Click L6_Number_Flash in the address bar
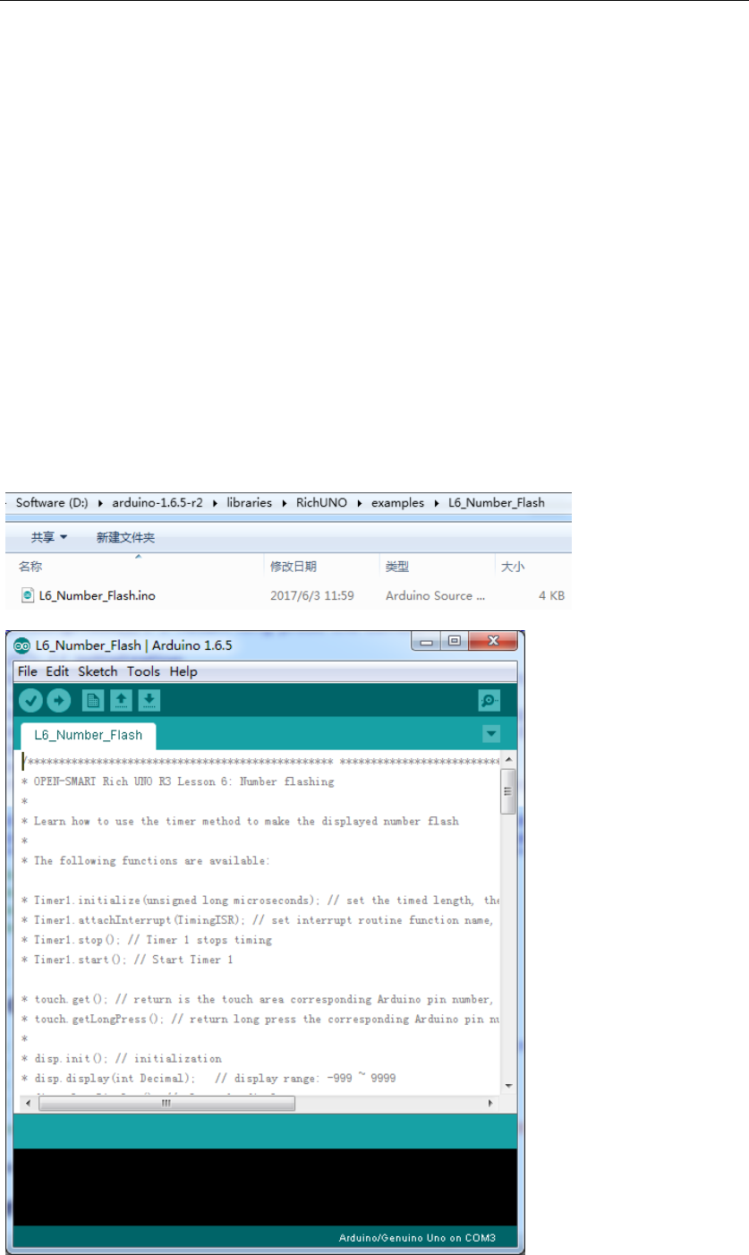 click(497, 502)
